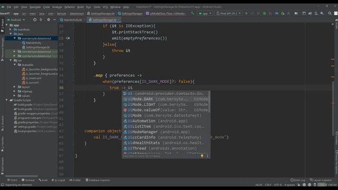Choose UiModeManager from completion list
This screenshot has width=338, height=190.
point(165,132)
